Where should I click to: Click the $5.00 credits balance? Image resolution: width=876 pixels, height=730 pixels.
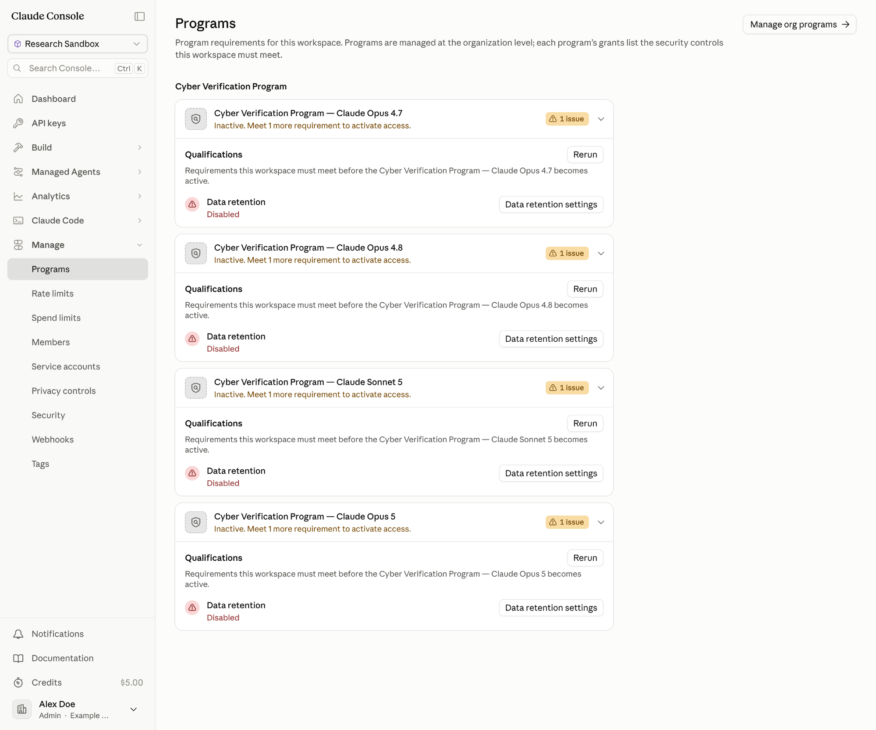pos(131,682)
